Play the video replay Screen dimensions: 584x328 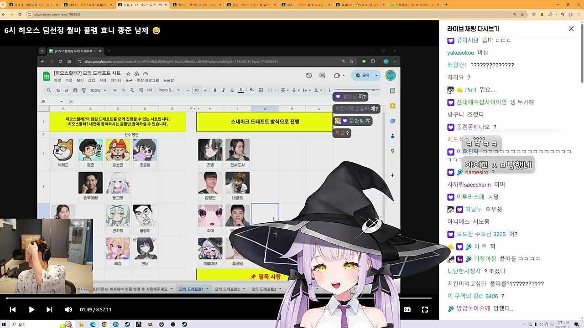tap(31, 310)
